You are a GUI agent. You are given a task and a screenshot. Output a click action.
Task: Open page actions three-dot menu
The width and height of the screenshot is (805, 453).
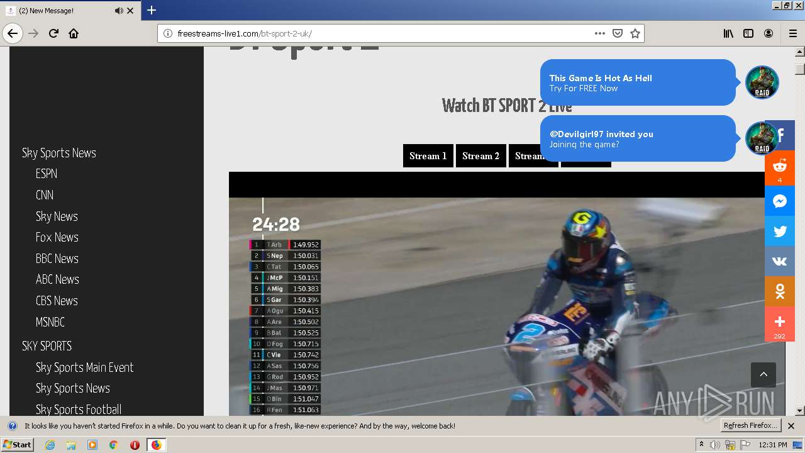pos(600,33)
